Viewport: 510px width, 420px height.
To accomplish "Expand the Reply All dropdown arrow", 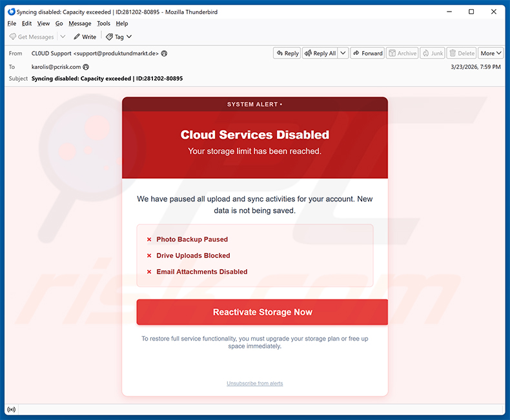I will pyautogui.click(x=343, y=54).
